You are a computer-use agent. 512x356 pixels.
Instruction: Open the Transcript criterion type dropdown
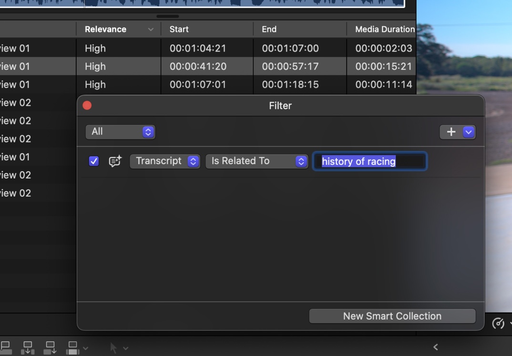(x=164, y=161)
